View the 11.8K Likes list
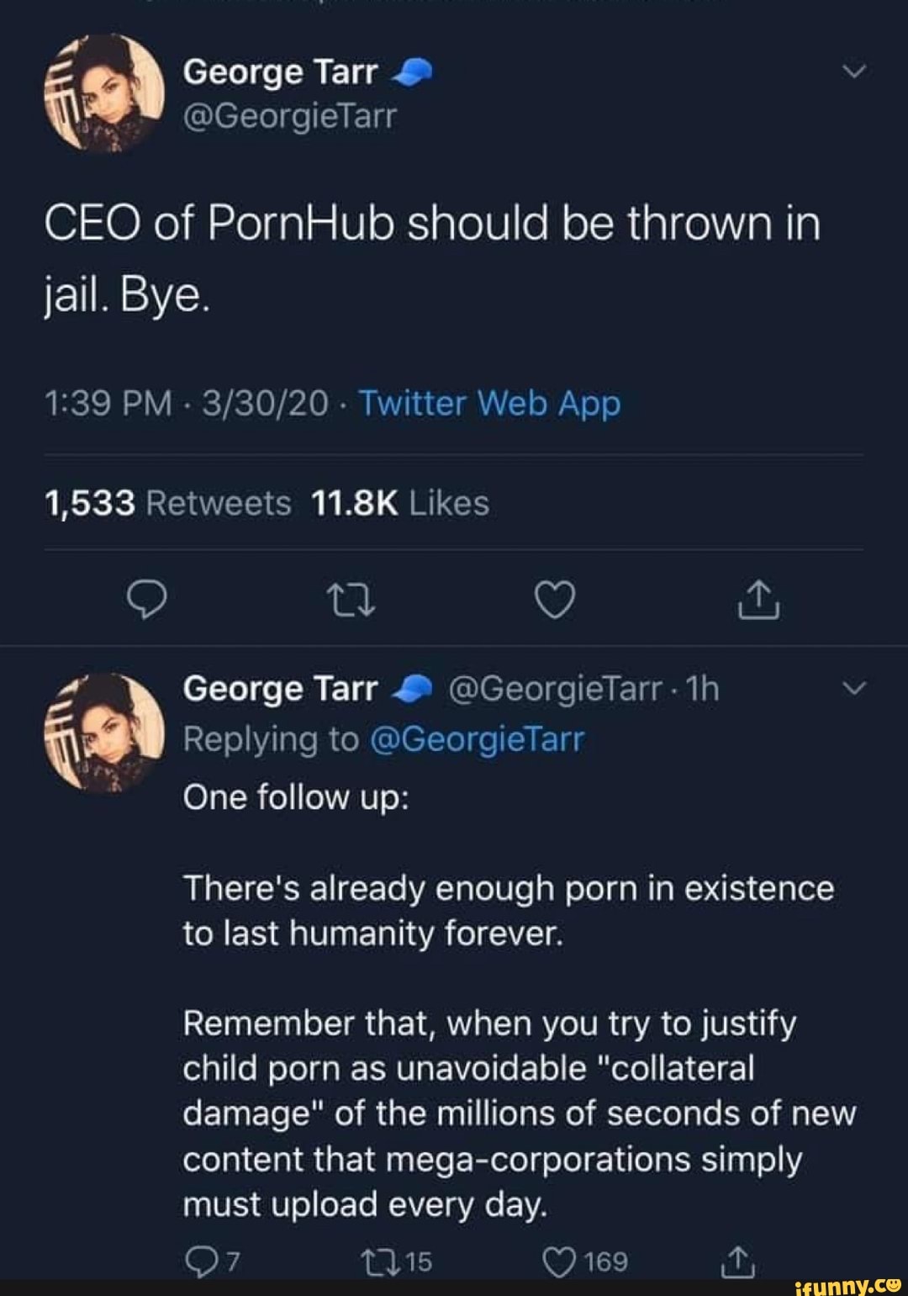908x1296 pixels. (x=399, y=503)
